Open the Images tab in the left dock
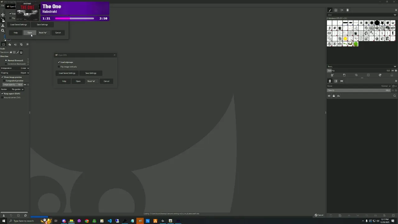398x224 pixels. pos(21,44)
